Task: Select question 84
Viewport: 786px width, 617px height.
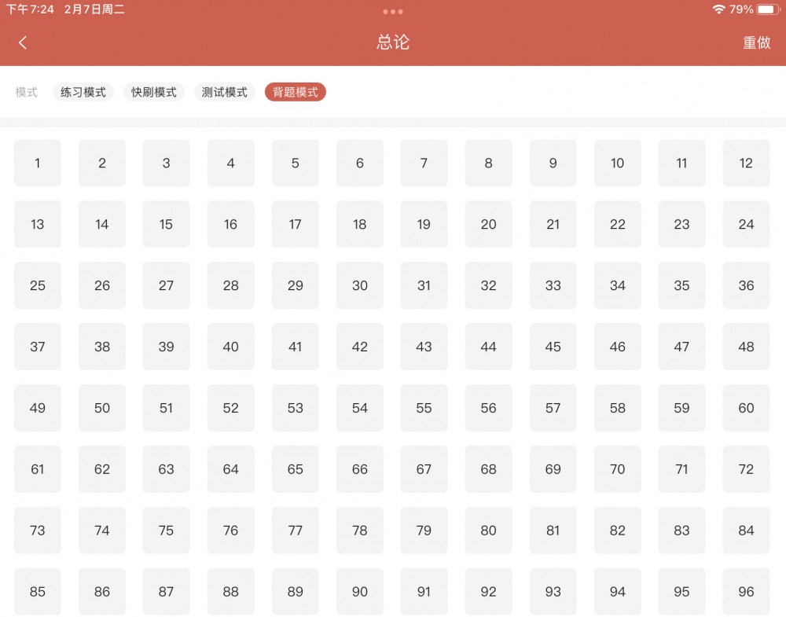Action: (746, 530)
